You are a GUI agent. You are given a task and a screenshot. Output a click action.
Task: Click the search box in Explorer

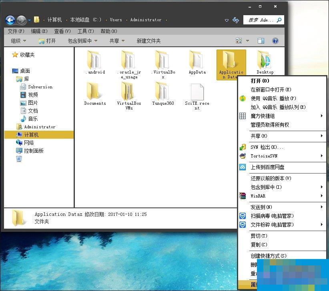(x=263, y=20)
